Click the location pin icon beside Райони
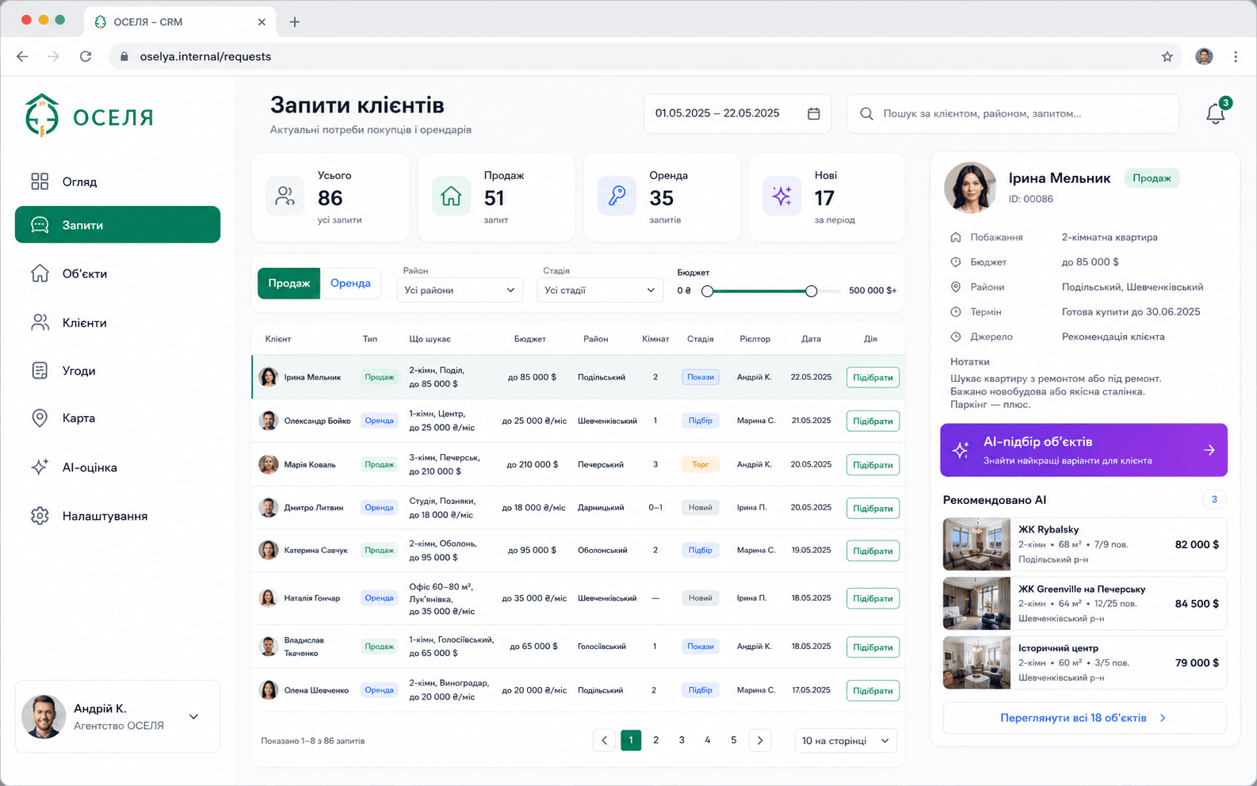1257x786 pixels. point(956,287)
